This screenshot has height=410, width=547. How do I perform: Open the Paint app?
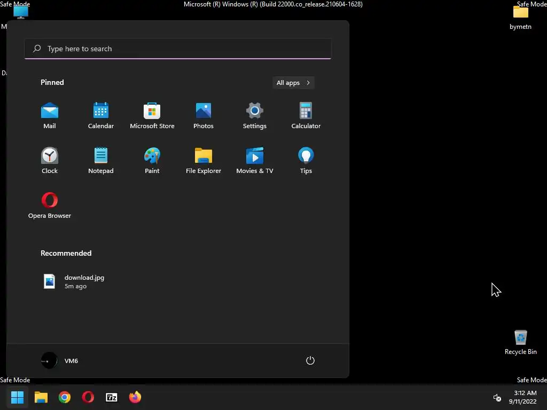coord(152,161)
